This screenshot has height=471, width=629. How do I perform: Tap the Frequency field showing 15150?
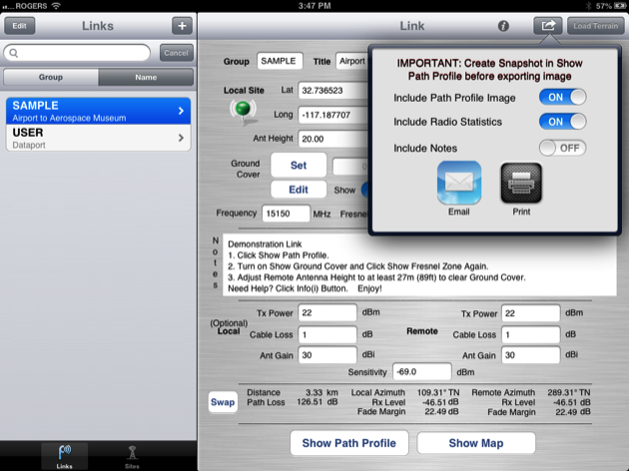pyautogui.click(x=286, y=213)
